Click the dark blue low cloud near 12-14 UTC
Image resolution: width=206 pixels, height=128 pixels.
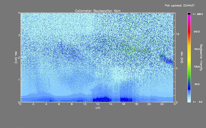pyautogui.click(x=102, y=100)
